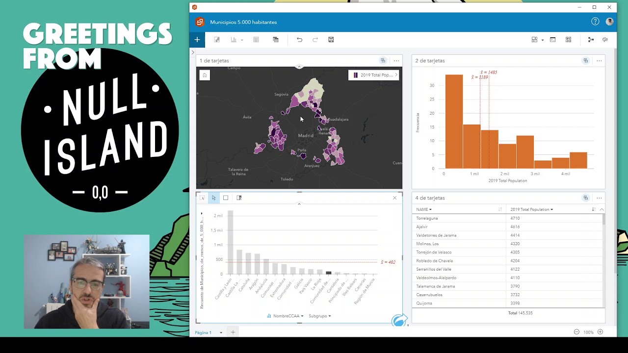Choose the box selection tool on chart card
The width and height of the screenshot is (628, 353).
pyautogui.click(x=202, y=198)
